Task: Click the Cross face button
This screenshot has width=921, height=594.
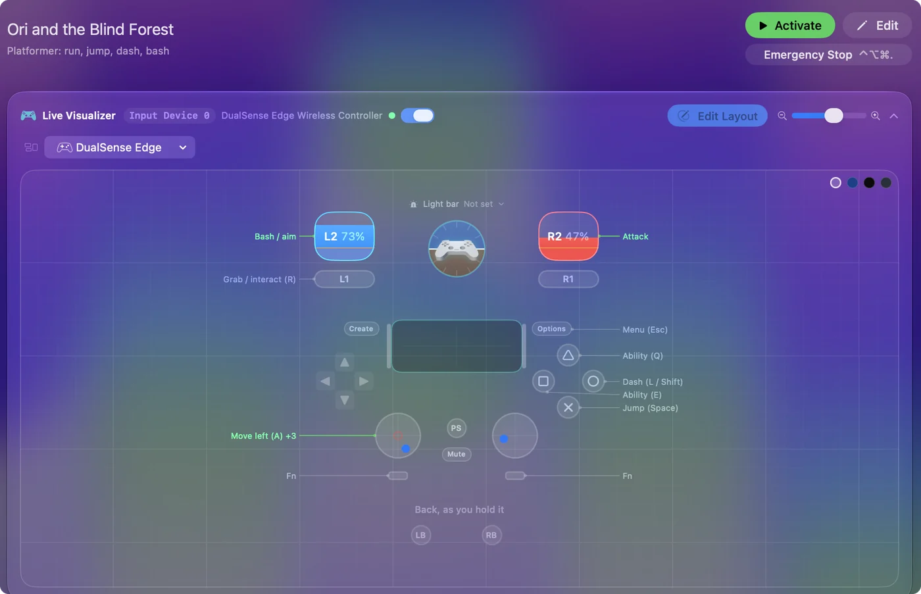Action: [568, 407]
